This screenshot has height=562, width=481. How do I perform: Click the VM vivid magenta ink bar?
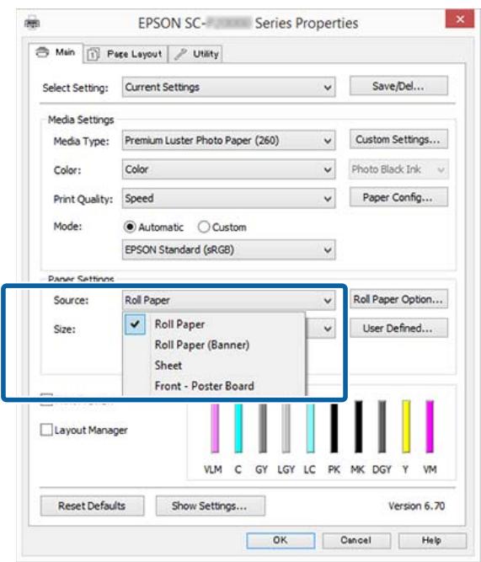(430, 426)
